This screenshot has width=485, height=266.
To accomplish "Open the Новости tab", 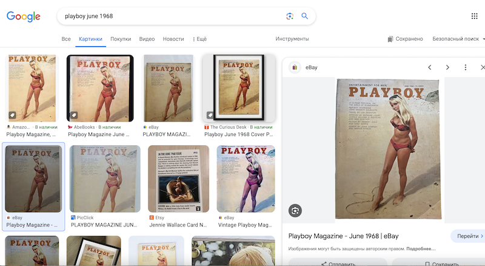I will (x=173, y=39).
